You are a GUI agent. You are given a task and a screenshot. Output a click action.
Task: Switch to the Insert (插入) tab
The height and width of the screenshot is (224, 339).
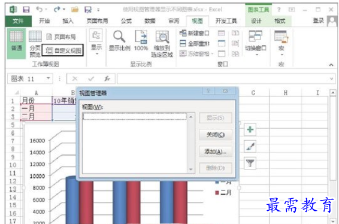pyautogui.click(x=68, y=21)
